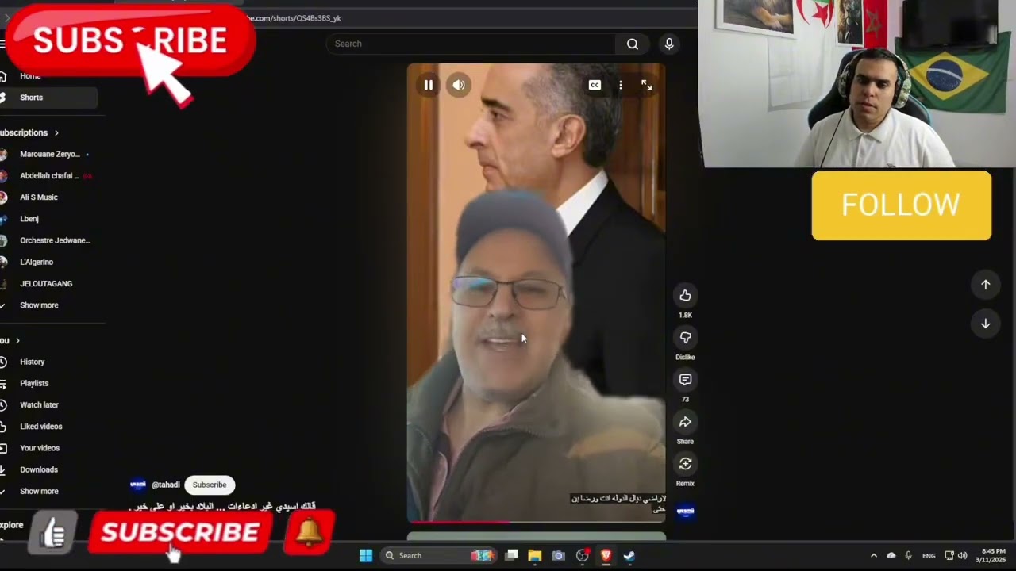
Task: Open History in the sidebar
Action: tap(33, 362)
